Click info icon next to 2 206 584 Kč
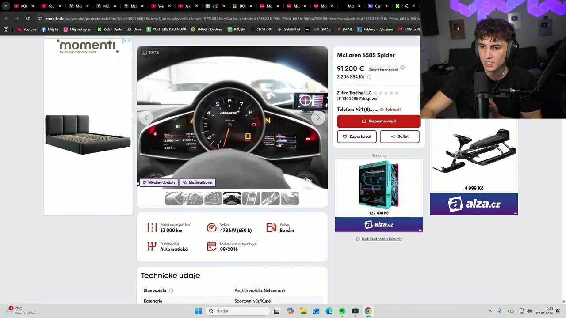 [369, 77]
